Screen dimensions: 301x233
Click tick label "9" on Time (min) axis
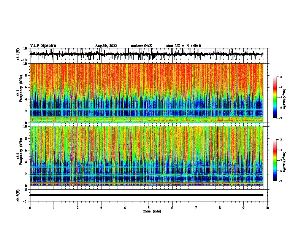[243, 208]
